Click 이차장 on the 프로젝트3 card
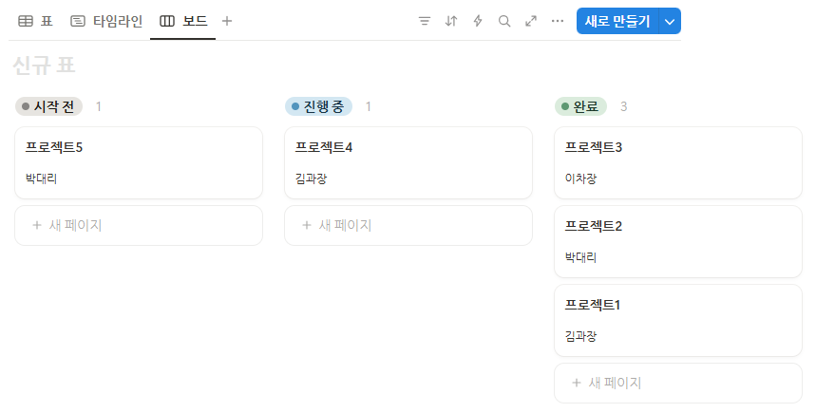The height and width of the screenshot is (413, 816). 580,178
